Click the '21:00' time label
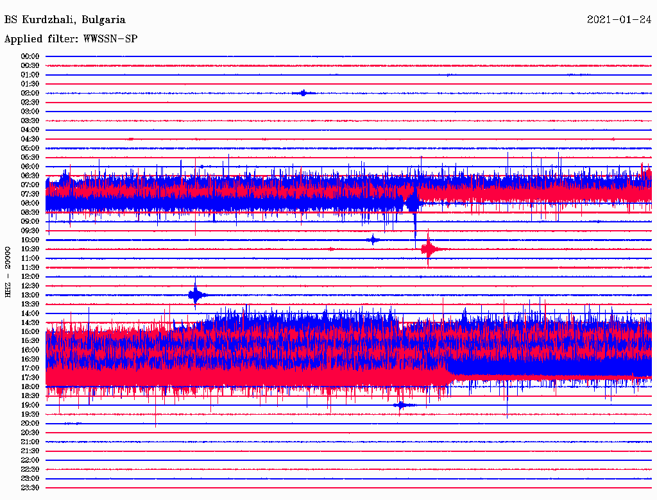 pos(30,442)
